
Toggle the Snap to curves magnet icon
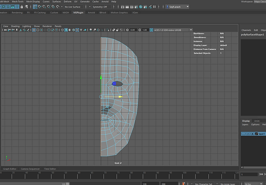tap(39, 7)
